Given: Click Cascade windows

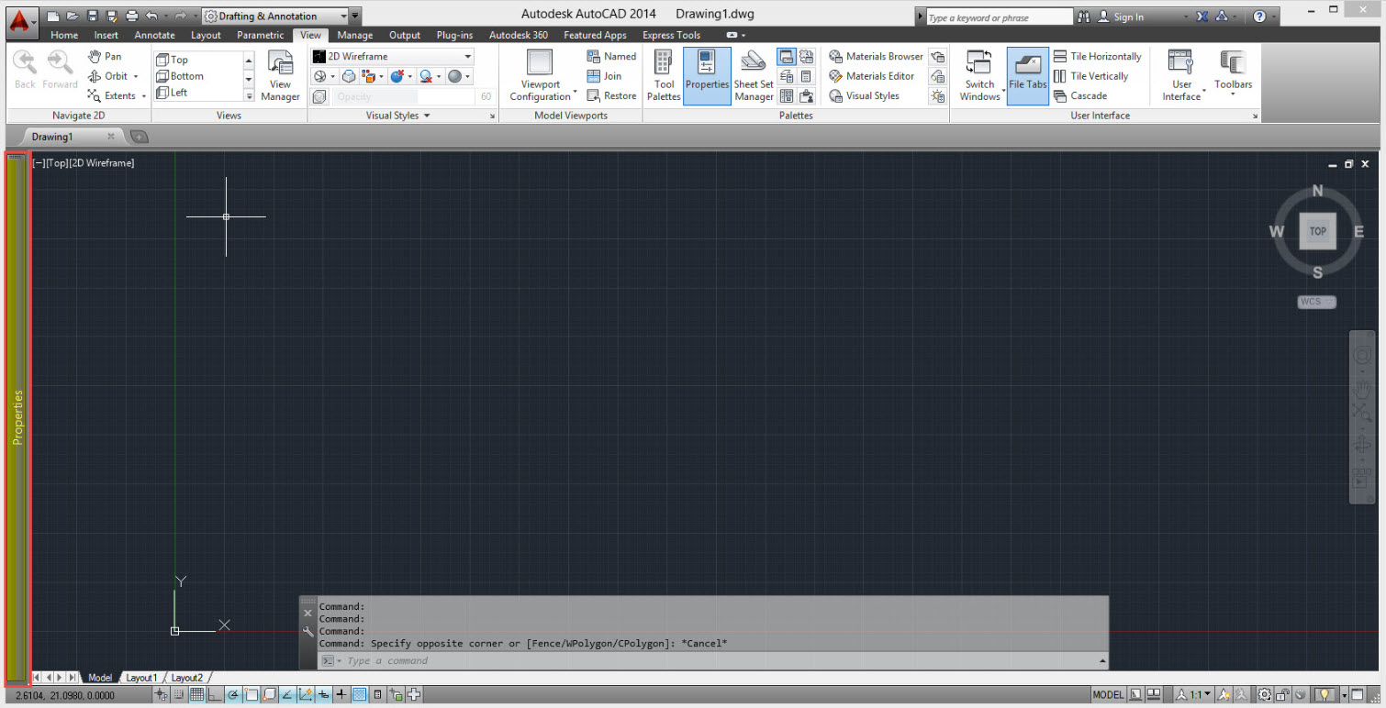Looking at the screenshot, I should coord(1079,95).
